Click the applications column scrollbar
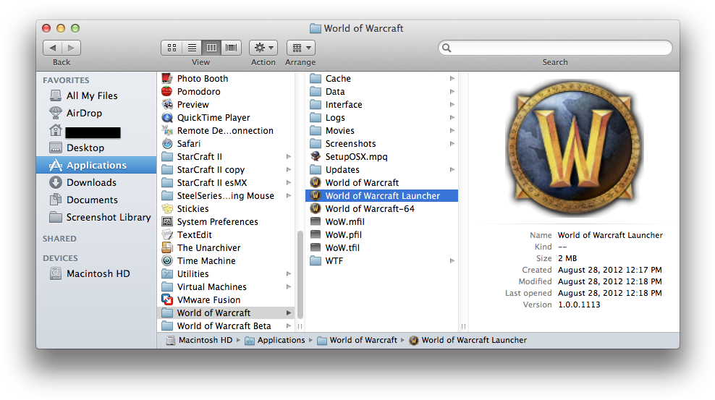This screenshot has width=715, height=400. pyautogui.click(x=300, y=276)
